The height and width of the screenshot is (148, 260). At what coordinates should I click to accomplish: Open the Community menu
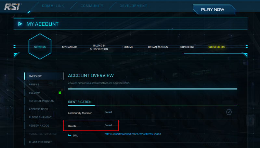click(x=92, y=6)
